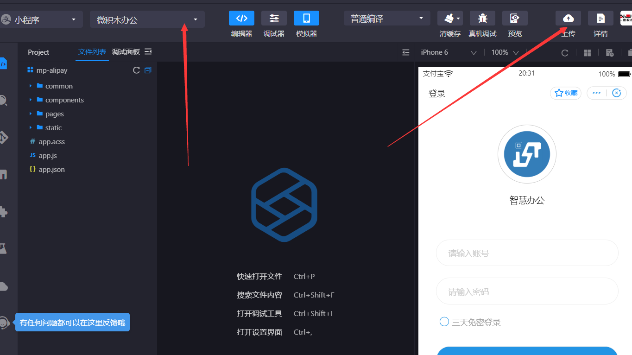Open the three-dots menu in simulator title
The image size is (632, 355).
click(x=597, y=93)
